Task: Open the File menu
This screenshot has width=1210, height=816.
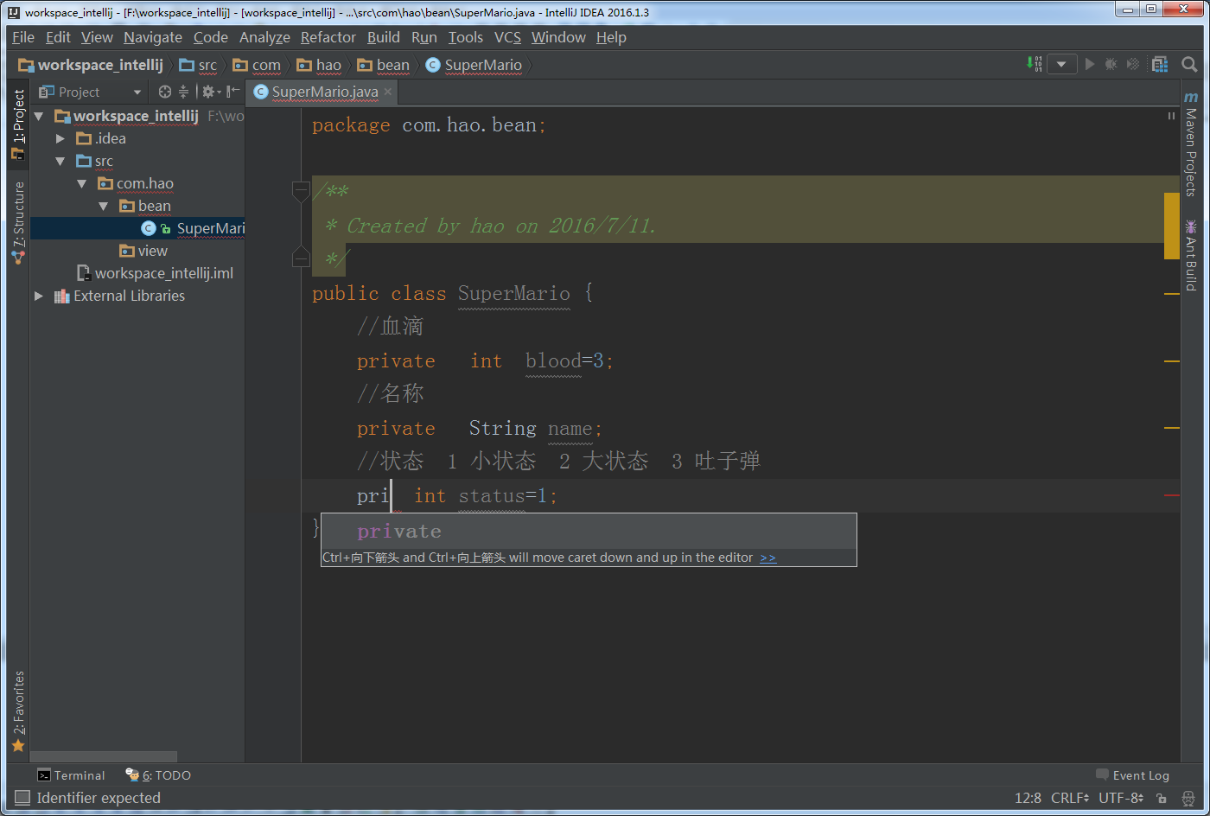Action: [23, 37]
